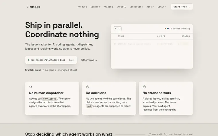Click the 3 agents working label
Screen dimensions: 218x136
click(x=180, y=29)
